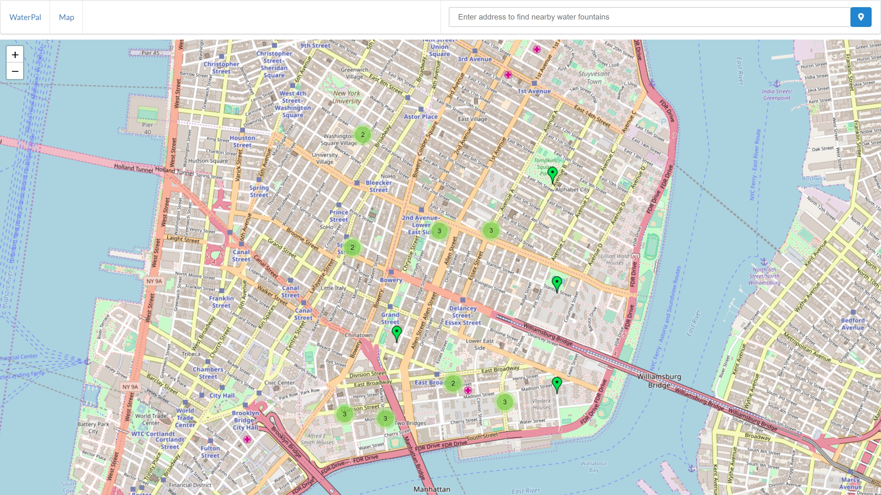Open the Map navigation tab

[66, 17]
